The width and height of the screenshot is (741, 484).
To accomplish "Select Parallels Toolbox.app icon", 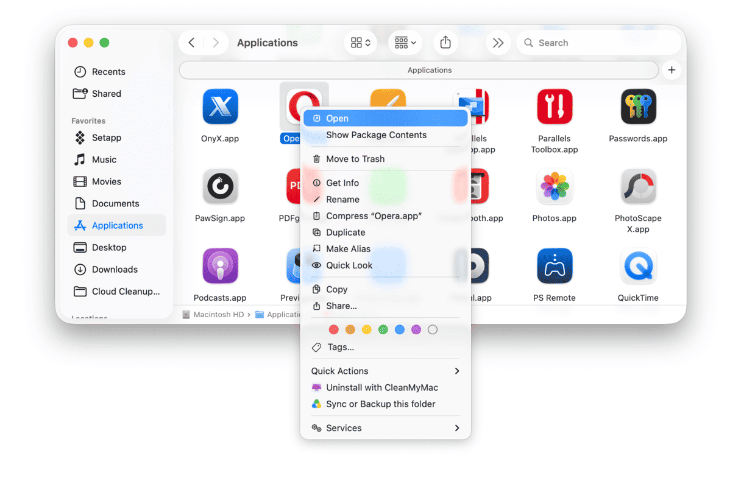I will [555, 107].
